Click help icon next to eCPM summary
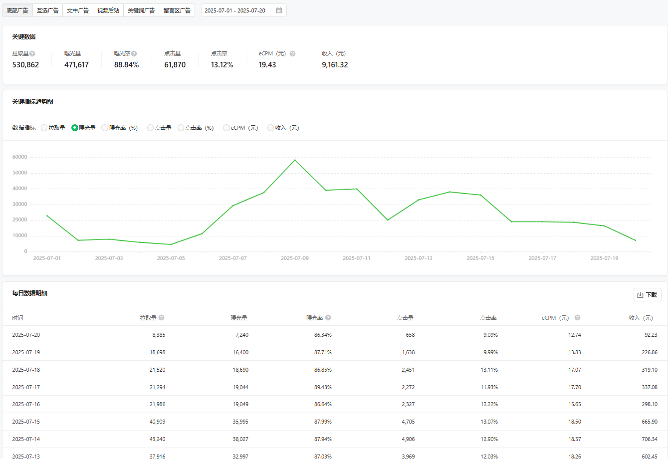Viewport: 668px width, 459px height. (293, 53)
